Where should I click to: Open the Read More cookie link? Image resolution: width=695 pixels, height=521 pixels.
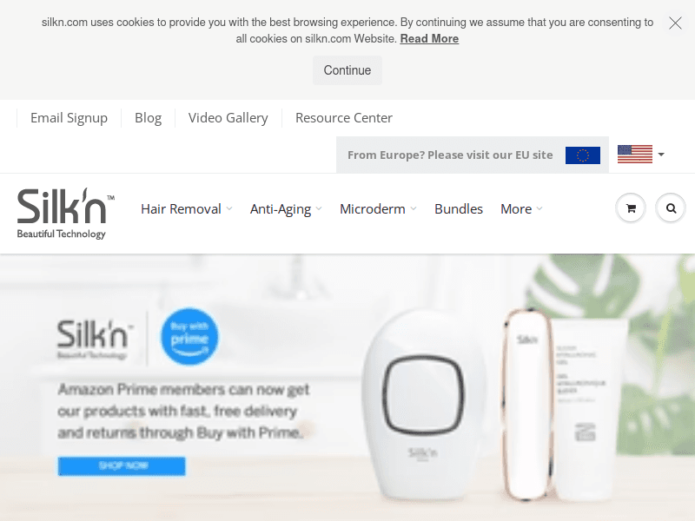pyautogui.click(x=429, y=39)
